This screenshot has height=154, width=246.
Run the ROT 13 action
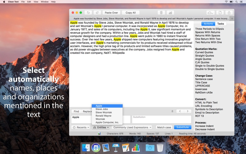pyautogui.click(x=199, y=116)
